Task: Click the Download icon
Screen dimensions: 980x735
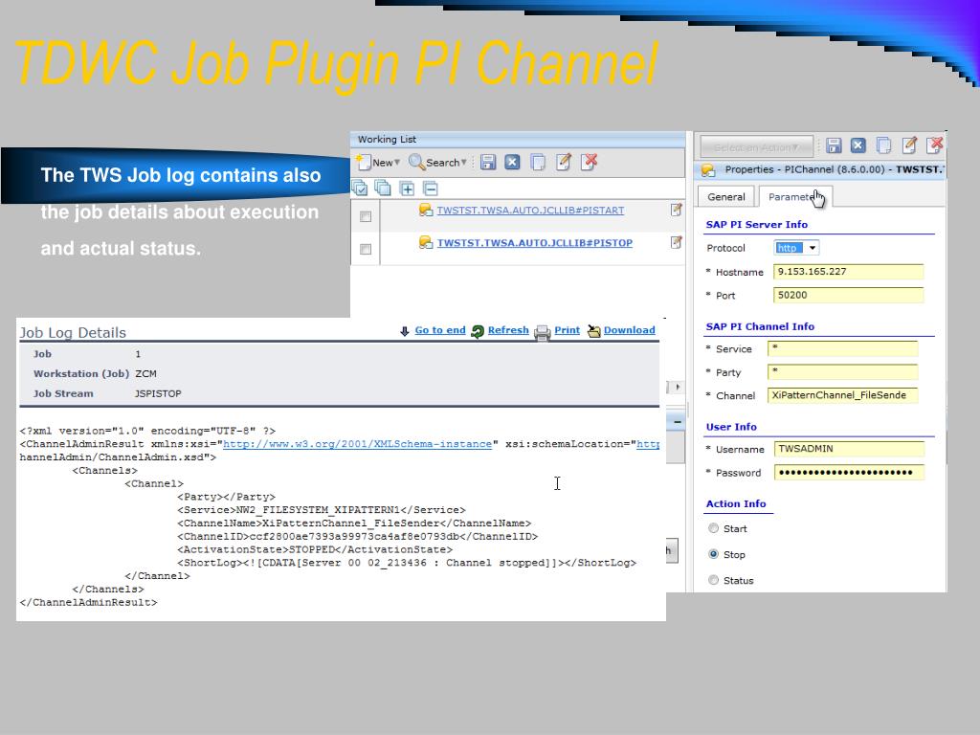Action: click(593, 331)
